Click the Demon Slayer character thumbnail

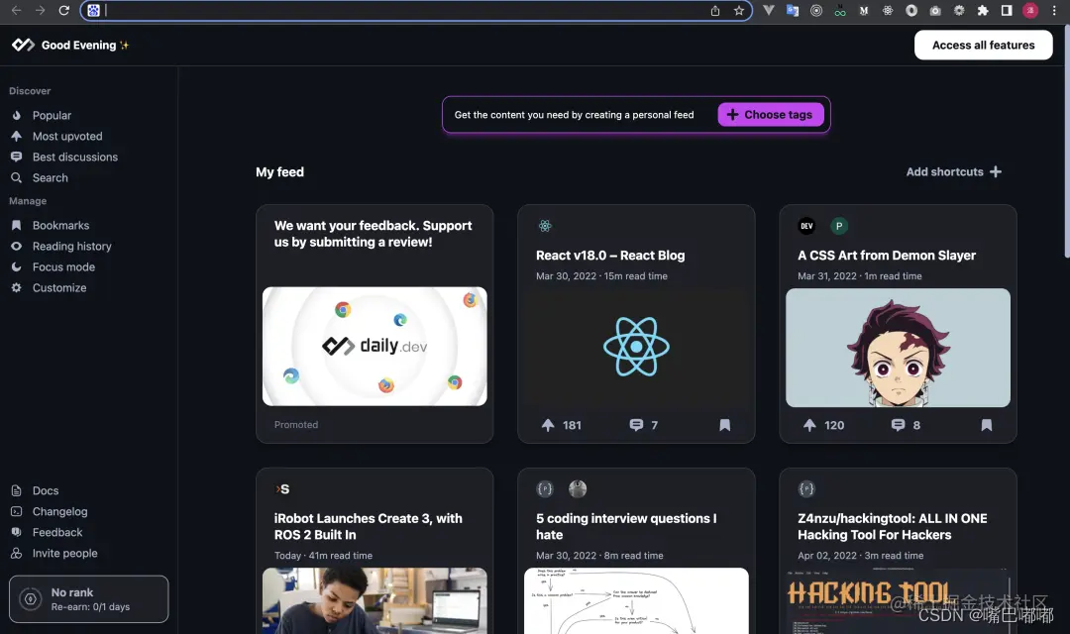pos(898,348)
